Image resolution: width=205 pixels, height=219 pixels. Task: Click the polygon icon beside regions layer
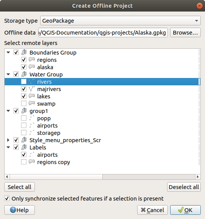coord(32,60)
